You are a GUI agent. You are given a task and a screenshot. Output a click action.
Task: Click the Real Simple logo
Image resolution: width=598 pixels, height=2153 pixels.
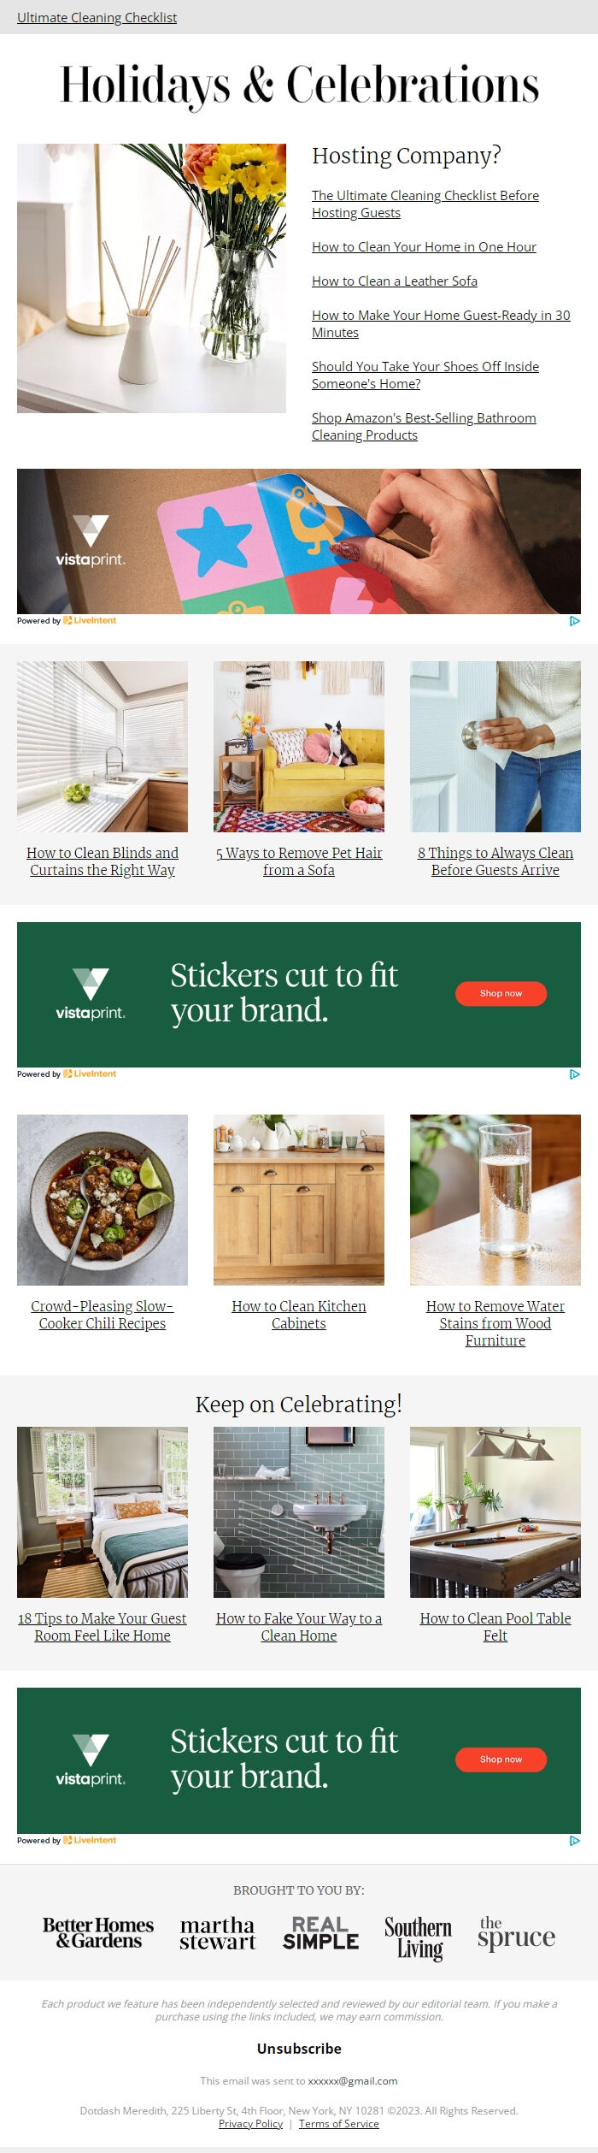click(x=321, y=1932)
